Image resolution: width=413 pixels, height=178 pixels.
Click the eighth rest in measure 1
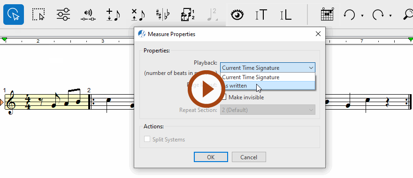[41, 102]
